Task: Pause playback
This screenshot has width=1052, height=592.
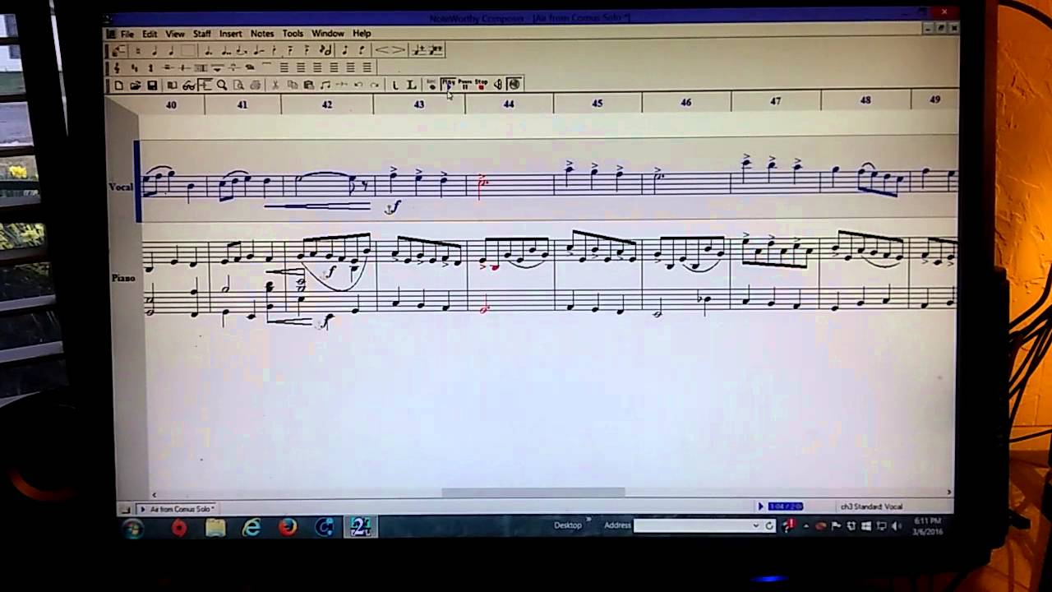Action: (464, 85)
